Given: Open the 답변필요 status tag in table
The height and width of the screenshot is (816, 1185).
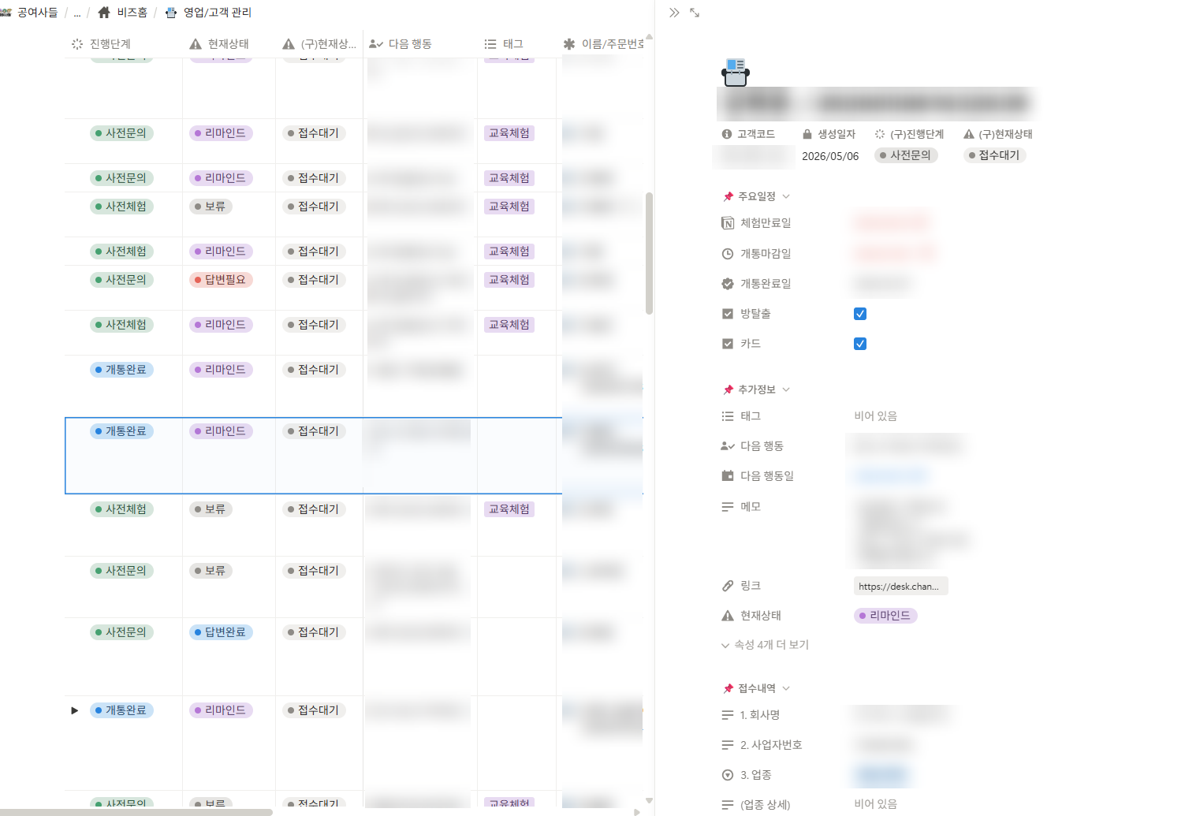Looking at the screenshot, I should [x=221, y=280].
